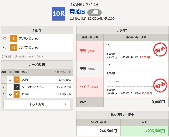The image size is (169, 137).
Task: Open horse パドマ in race results
Action: (x=26, y=95)
